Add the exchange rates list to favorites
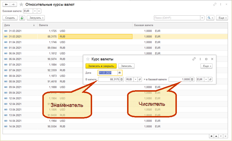 [x=21, y=5]
